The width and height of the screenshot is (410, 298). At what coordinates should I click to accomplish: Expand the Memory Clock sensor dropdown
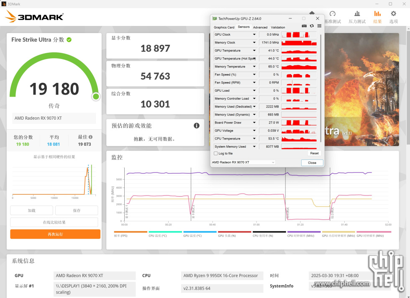[254, 42]
